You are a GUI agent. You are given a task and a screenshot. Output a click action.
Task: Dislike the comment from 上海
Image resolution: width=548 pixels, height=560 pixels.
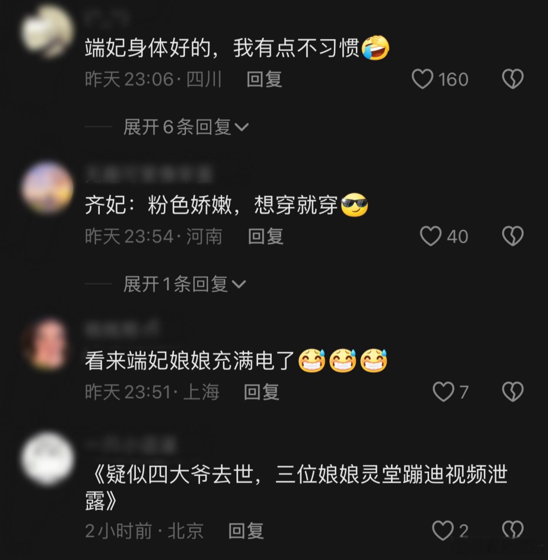[513, 392]
